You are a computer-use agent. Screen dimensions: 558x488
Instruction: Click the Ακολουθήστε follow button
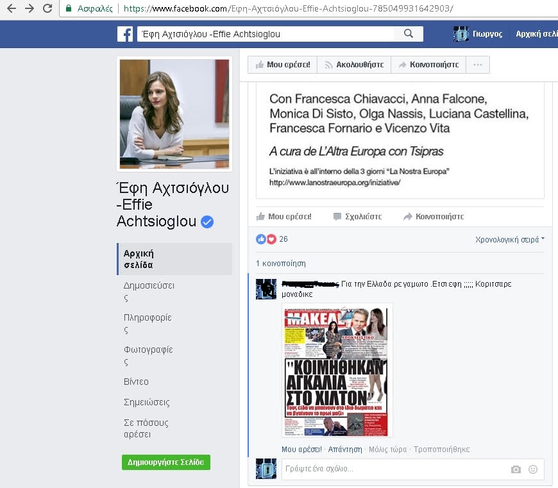(354, 65)
